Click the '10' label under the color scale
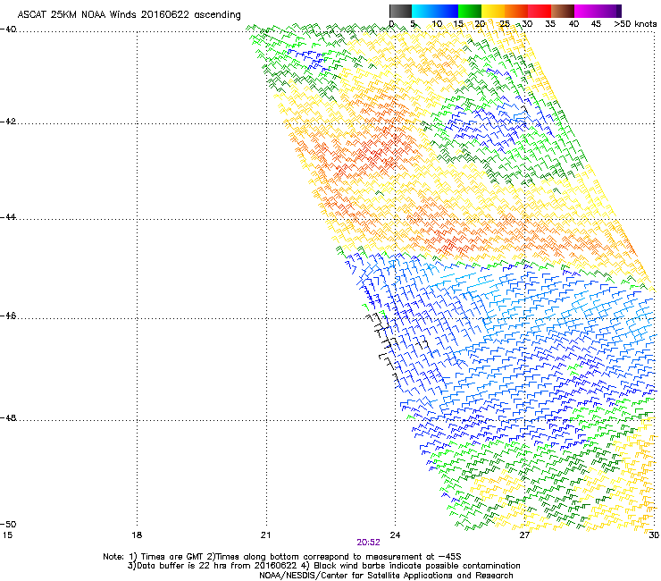 coord(437,24)
